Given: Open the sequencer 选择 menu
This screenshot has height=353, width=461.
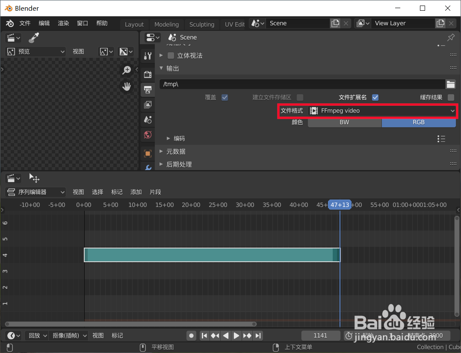Looking at the screenshot, I should (98, 192).
